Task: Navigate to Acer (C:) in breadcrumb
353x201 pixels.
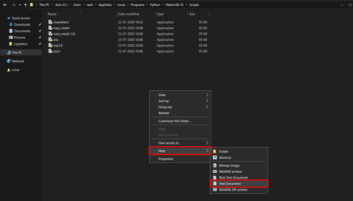Action: [61, 5]
